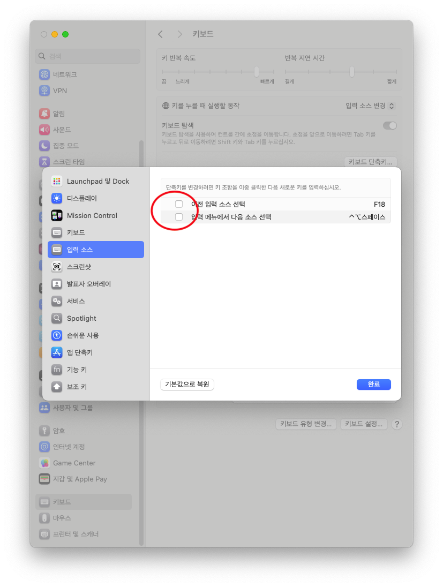Open the 인터넷 계정 icon
Viewport: 443px width, 587px height.
[44, 447]
